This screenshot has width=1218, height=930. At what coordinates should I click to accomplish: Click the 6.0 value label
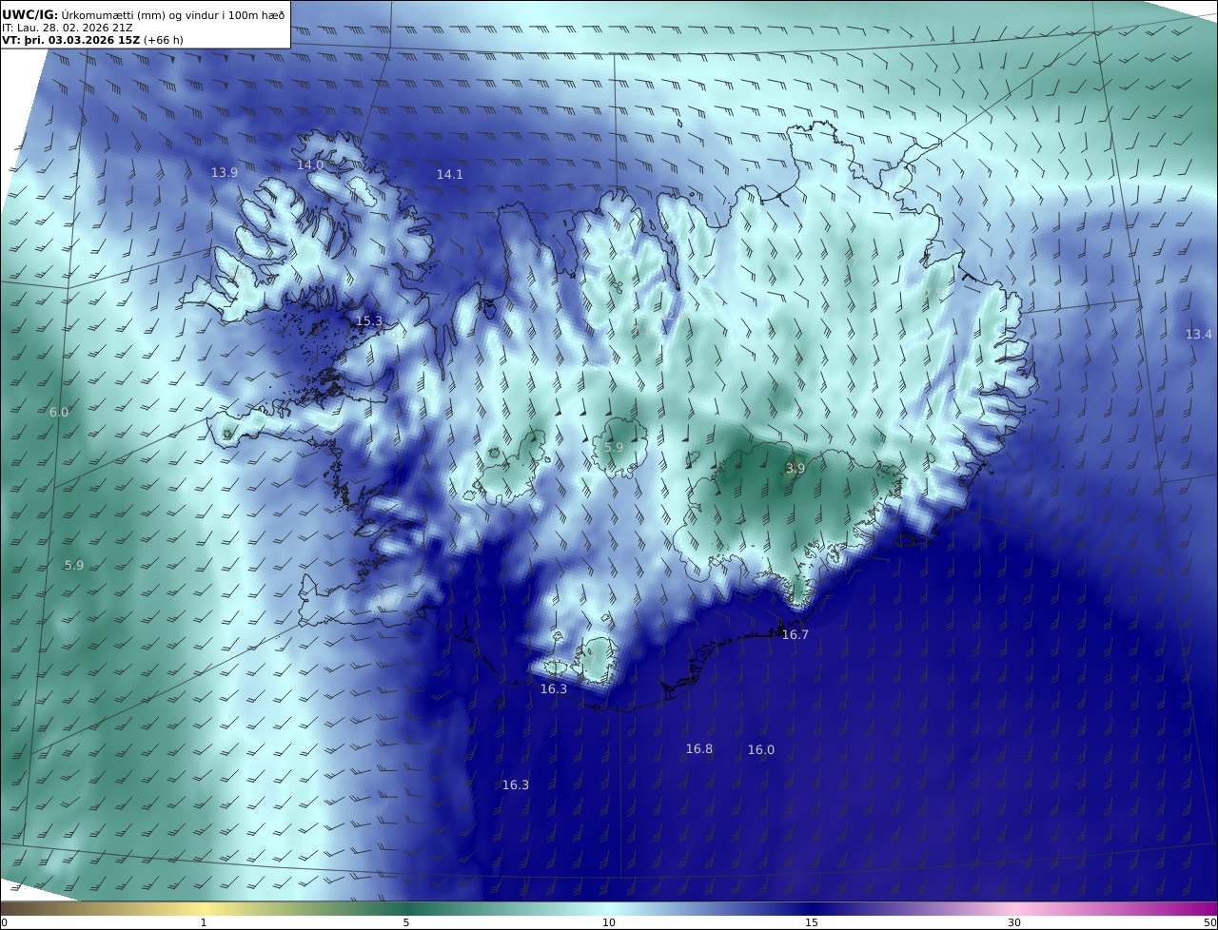(59, 412)
